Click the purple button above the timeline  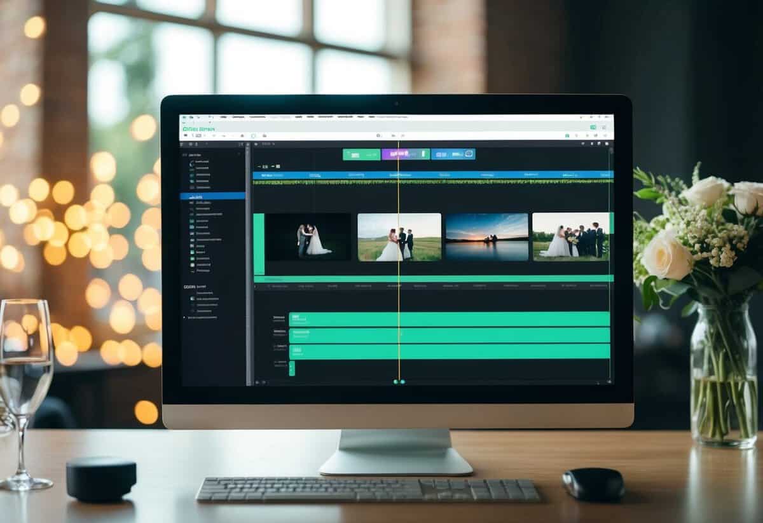(x=406, y=154)
